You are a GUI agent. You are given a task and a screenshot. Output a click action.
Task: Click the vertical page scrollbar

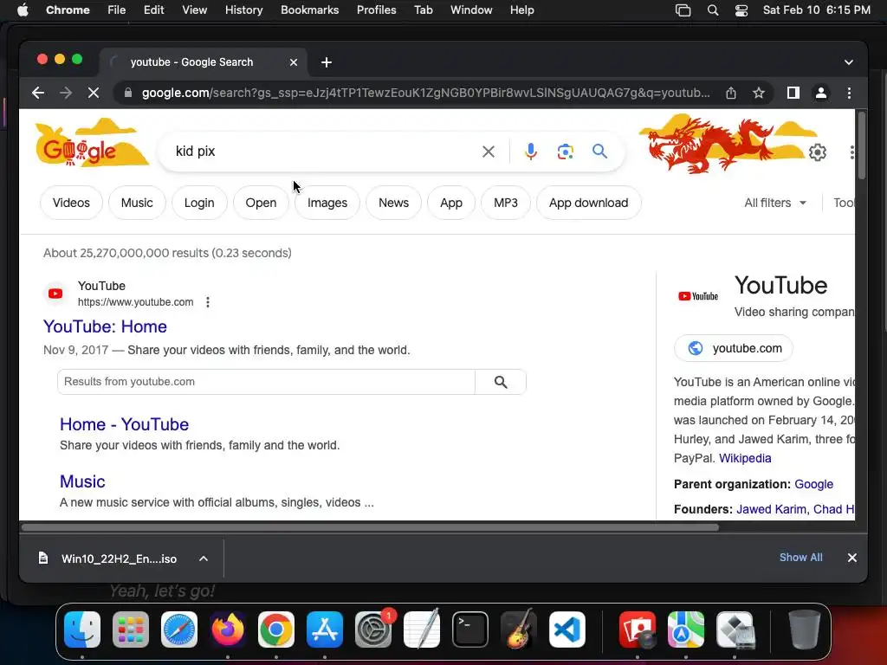pos(861,145)
